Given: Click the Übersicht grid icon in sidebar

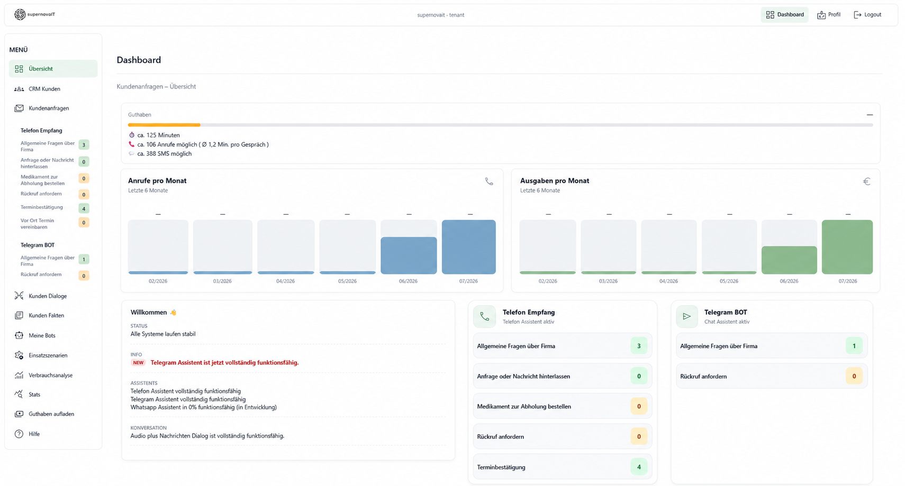Looking at the screenshot, I should tap(19, 69).
